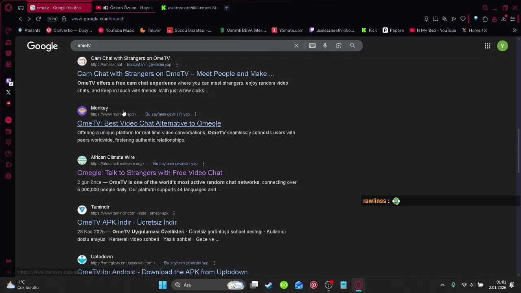
Task: Open the easy setup sliders icon
Action: (512, 19)
